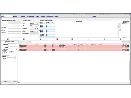Expand the Durumu status dropdown

[38, 32]
